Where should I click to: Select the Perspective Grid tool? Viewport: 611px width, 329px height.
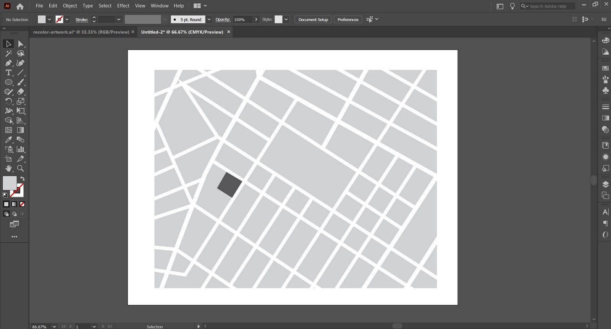(21, 120)
